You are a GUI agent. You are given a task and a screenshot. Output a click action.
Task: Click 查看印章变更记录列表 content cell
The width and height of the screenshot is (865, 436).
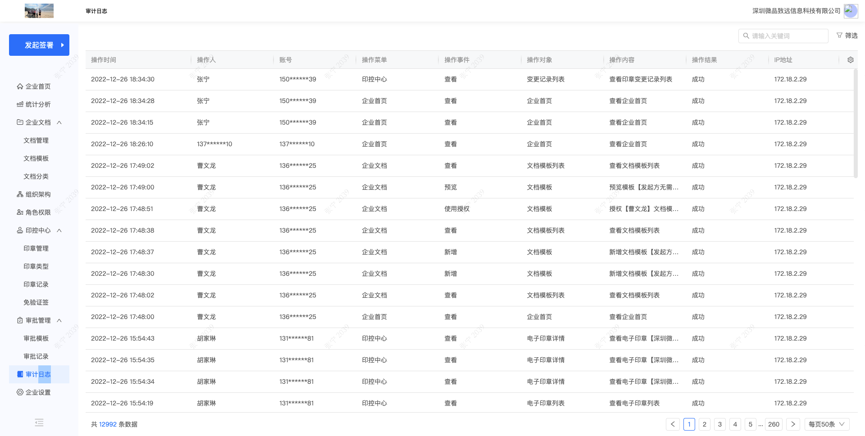coord(641,79)
